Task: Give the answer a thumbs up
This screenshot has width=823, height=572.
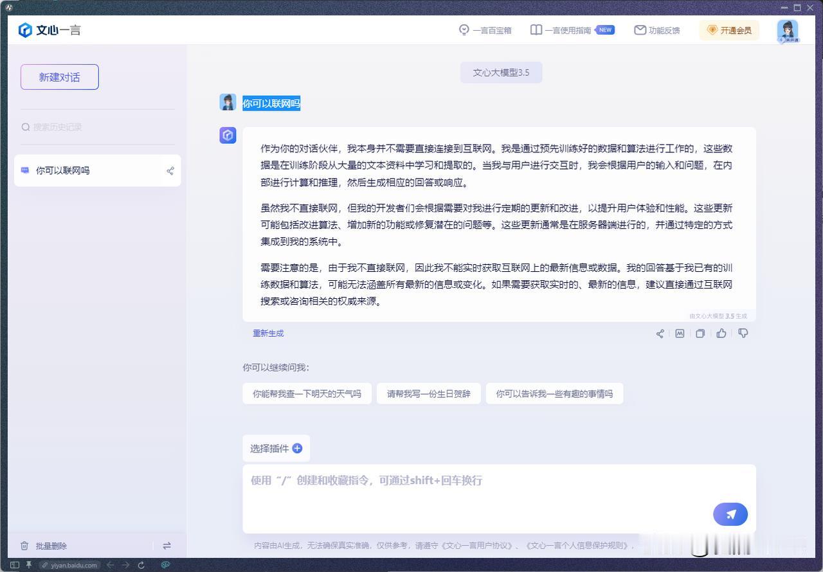Action: (x=721, y=333)
